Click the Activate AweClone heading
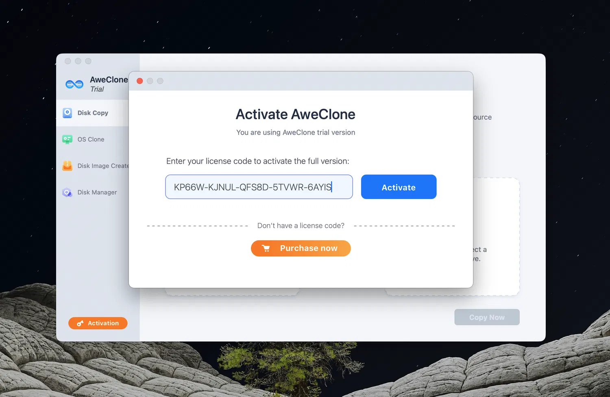The width and height of the screenshot is (610, 397). (296, 114)
